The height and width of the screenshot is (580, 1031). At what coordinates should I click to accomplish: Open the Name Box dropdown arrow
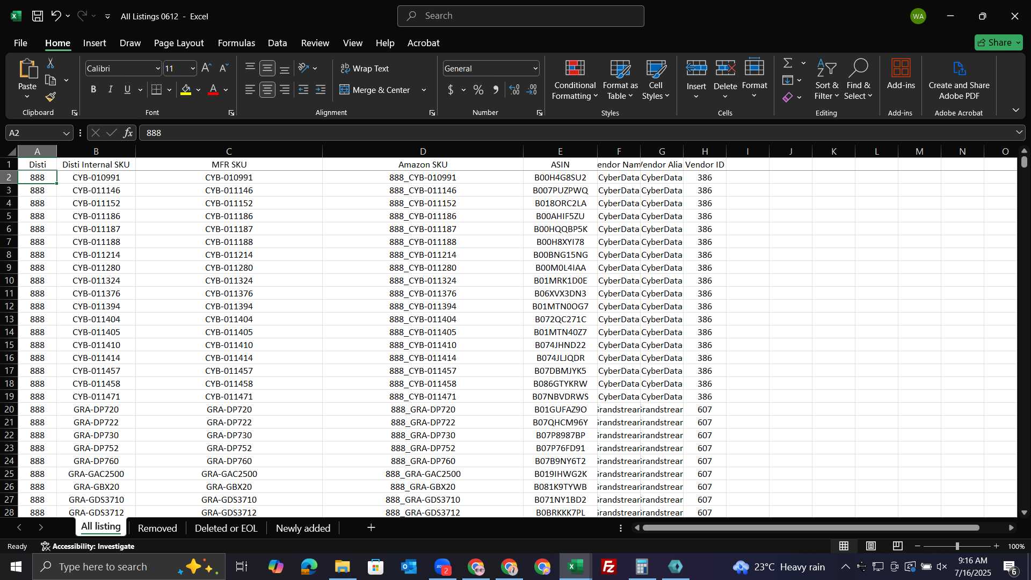click(66, 133)
